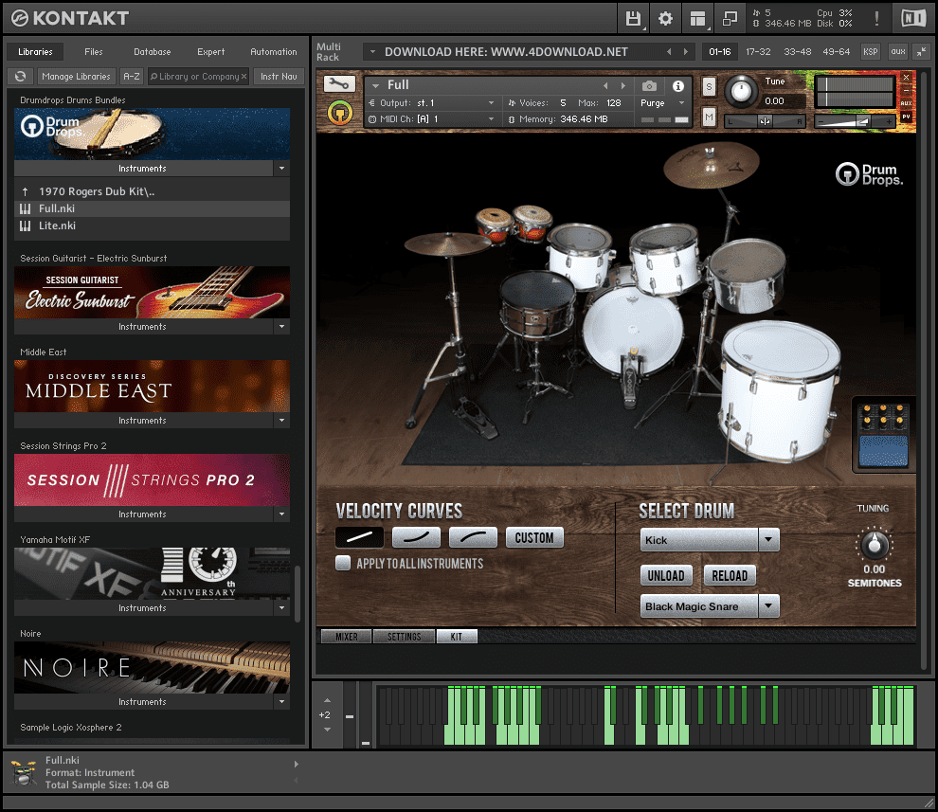
Task: Open the instrument info icon
Action: (678, 86)
